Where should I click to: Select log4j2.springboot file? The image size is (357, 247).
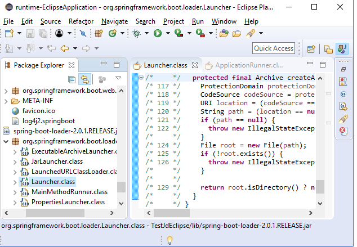click(48, 121)
